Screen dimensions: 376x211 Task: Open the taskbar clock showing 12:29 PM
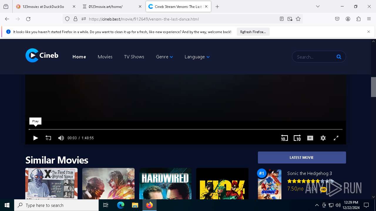tap(351, 205)
